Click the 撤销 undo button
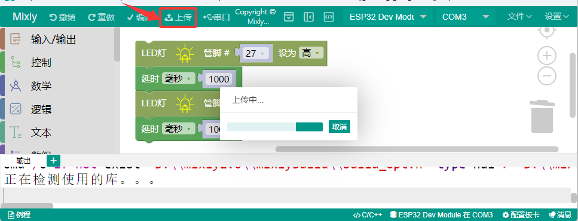Screen dimensions: 578x221 pos(62,17)
